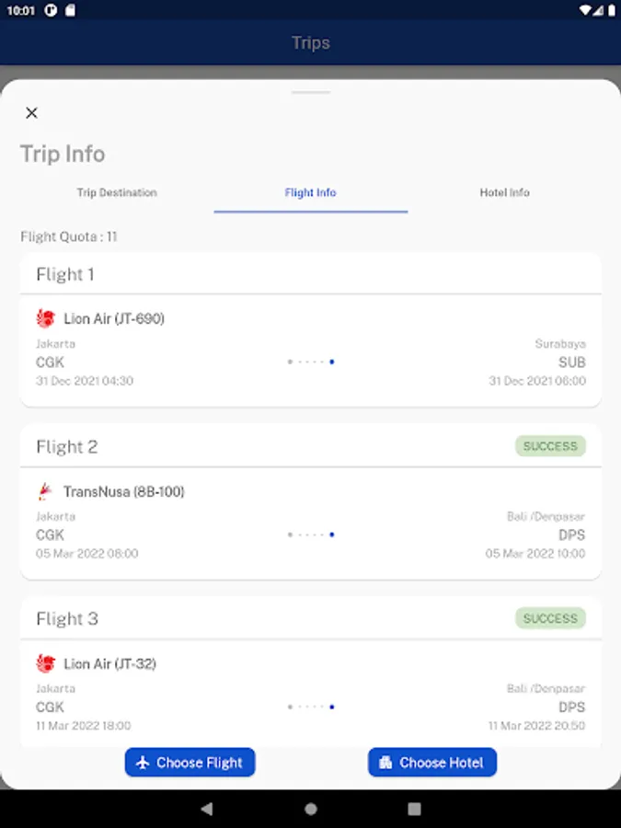
Task: Select the Flight Info tab
Action: tap(311, 193)
